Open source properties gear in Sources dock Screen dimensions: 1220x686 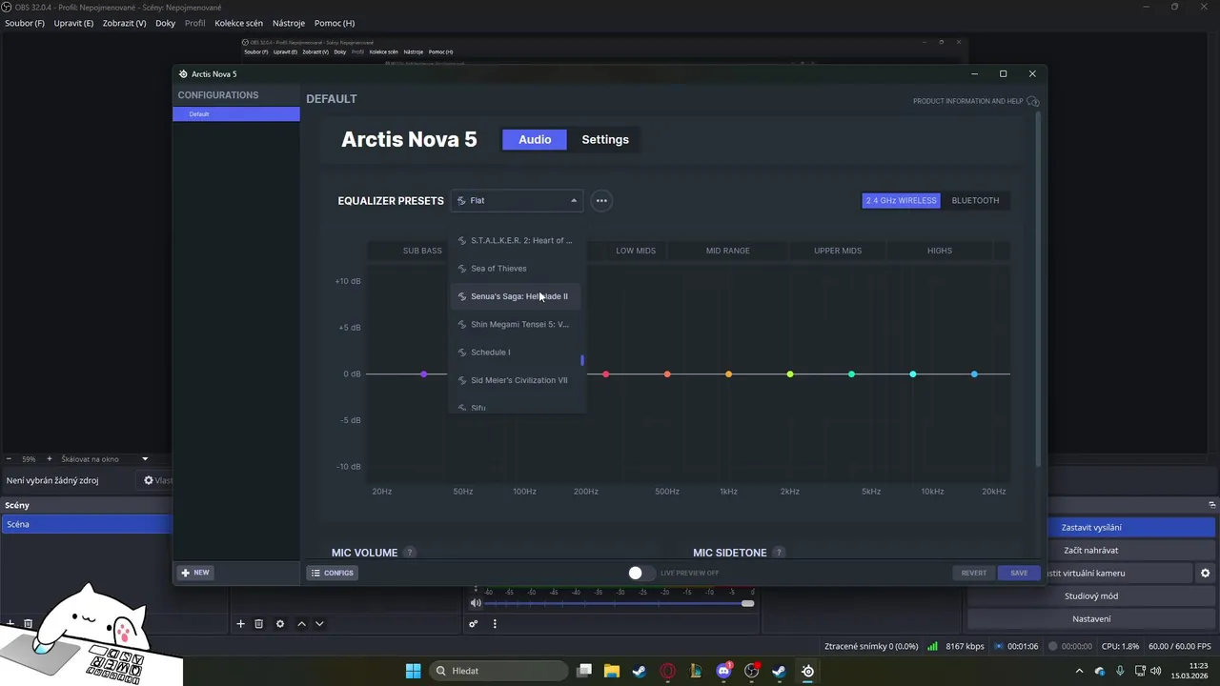pyautogui.click(x=280, y=624)
